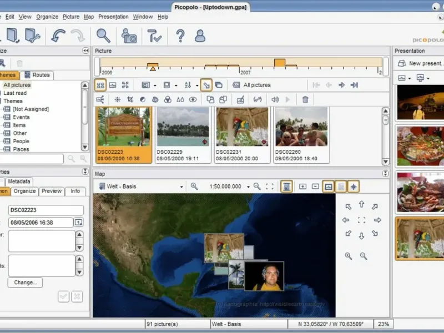Toggle the picture display button on map toolbar
Screen dimensions: 444x333
[x=328, y=186]
